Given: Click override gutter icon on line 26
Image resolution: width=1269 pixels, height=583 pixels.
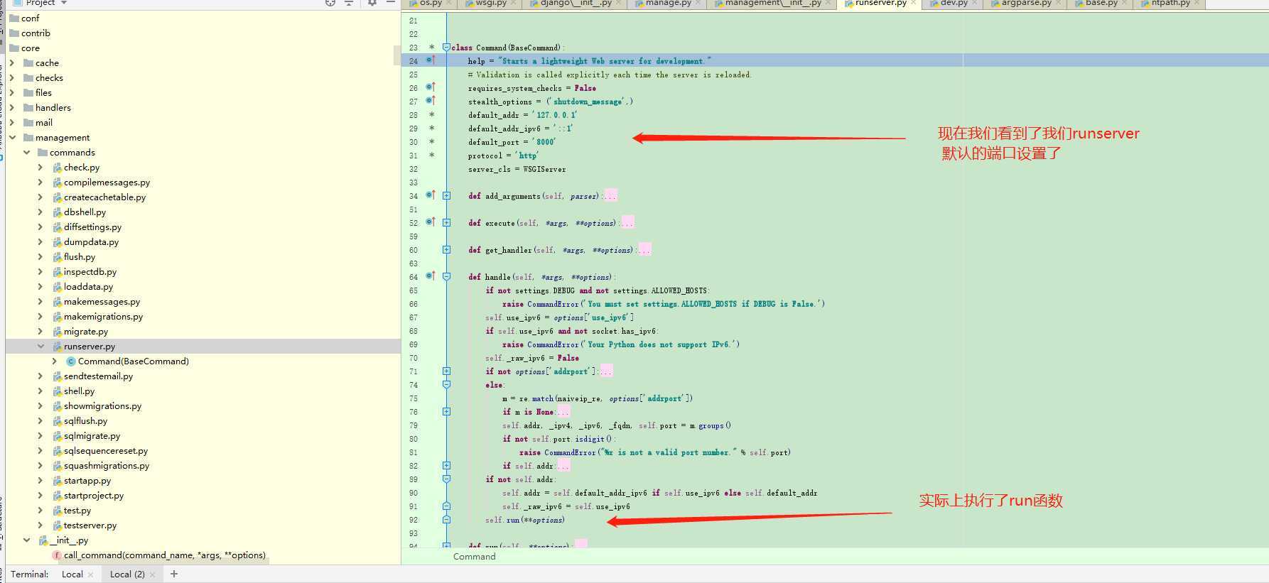Looking at the screenshot, I should (431, 87).
